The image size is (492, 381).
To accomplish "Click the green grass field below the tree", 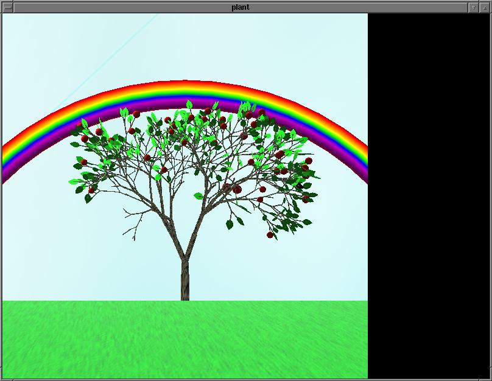I will point(183,341).
